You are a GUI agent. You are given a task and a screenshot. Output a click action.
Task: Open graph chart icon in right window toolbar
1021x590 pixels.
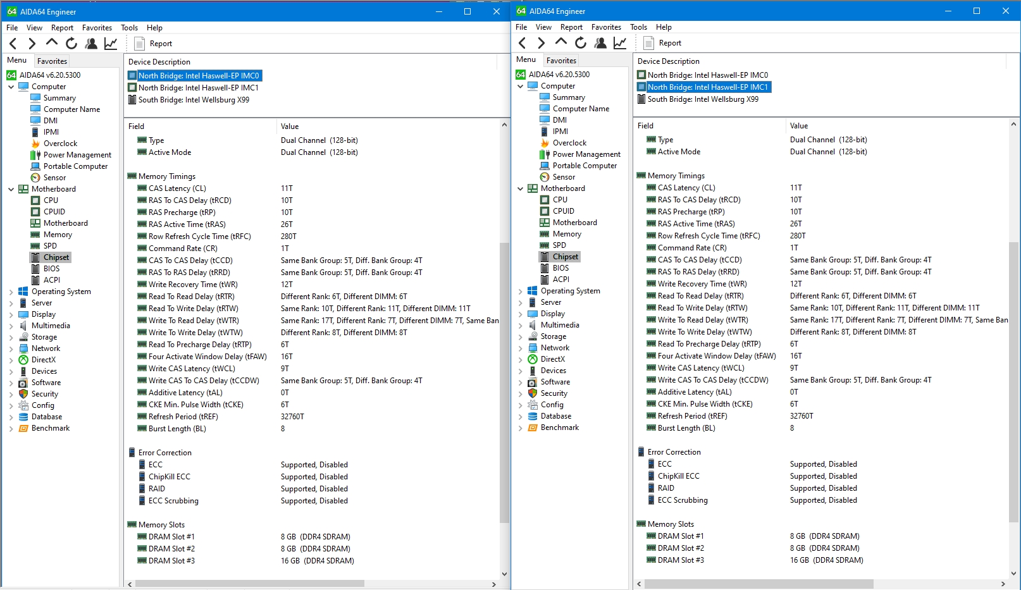(x=620, y=43)
